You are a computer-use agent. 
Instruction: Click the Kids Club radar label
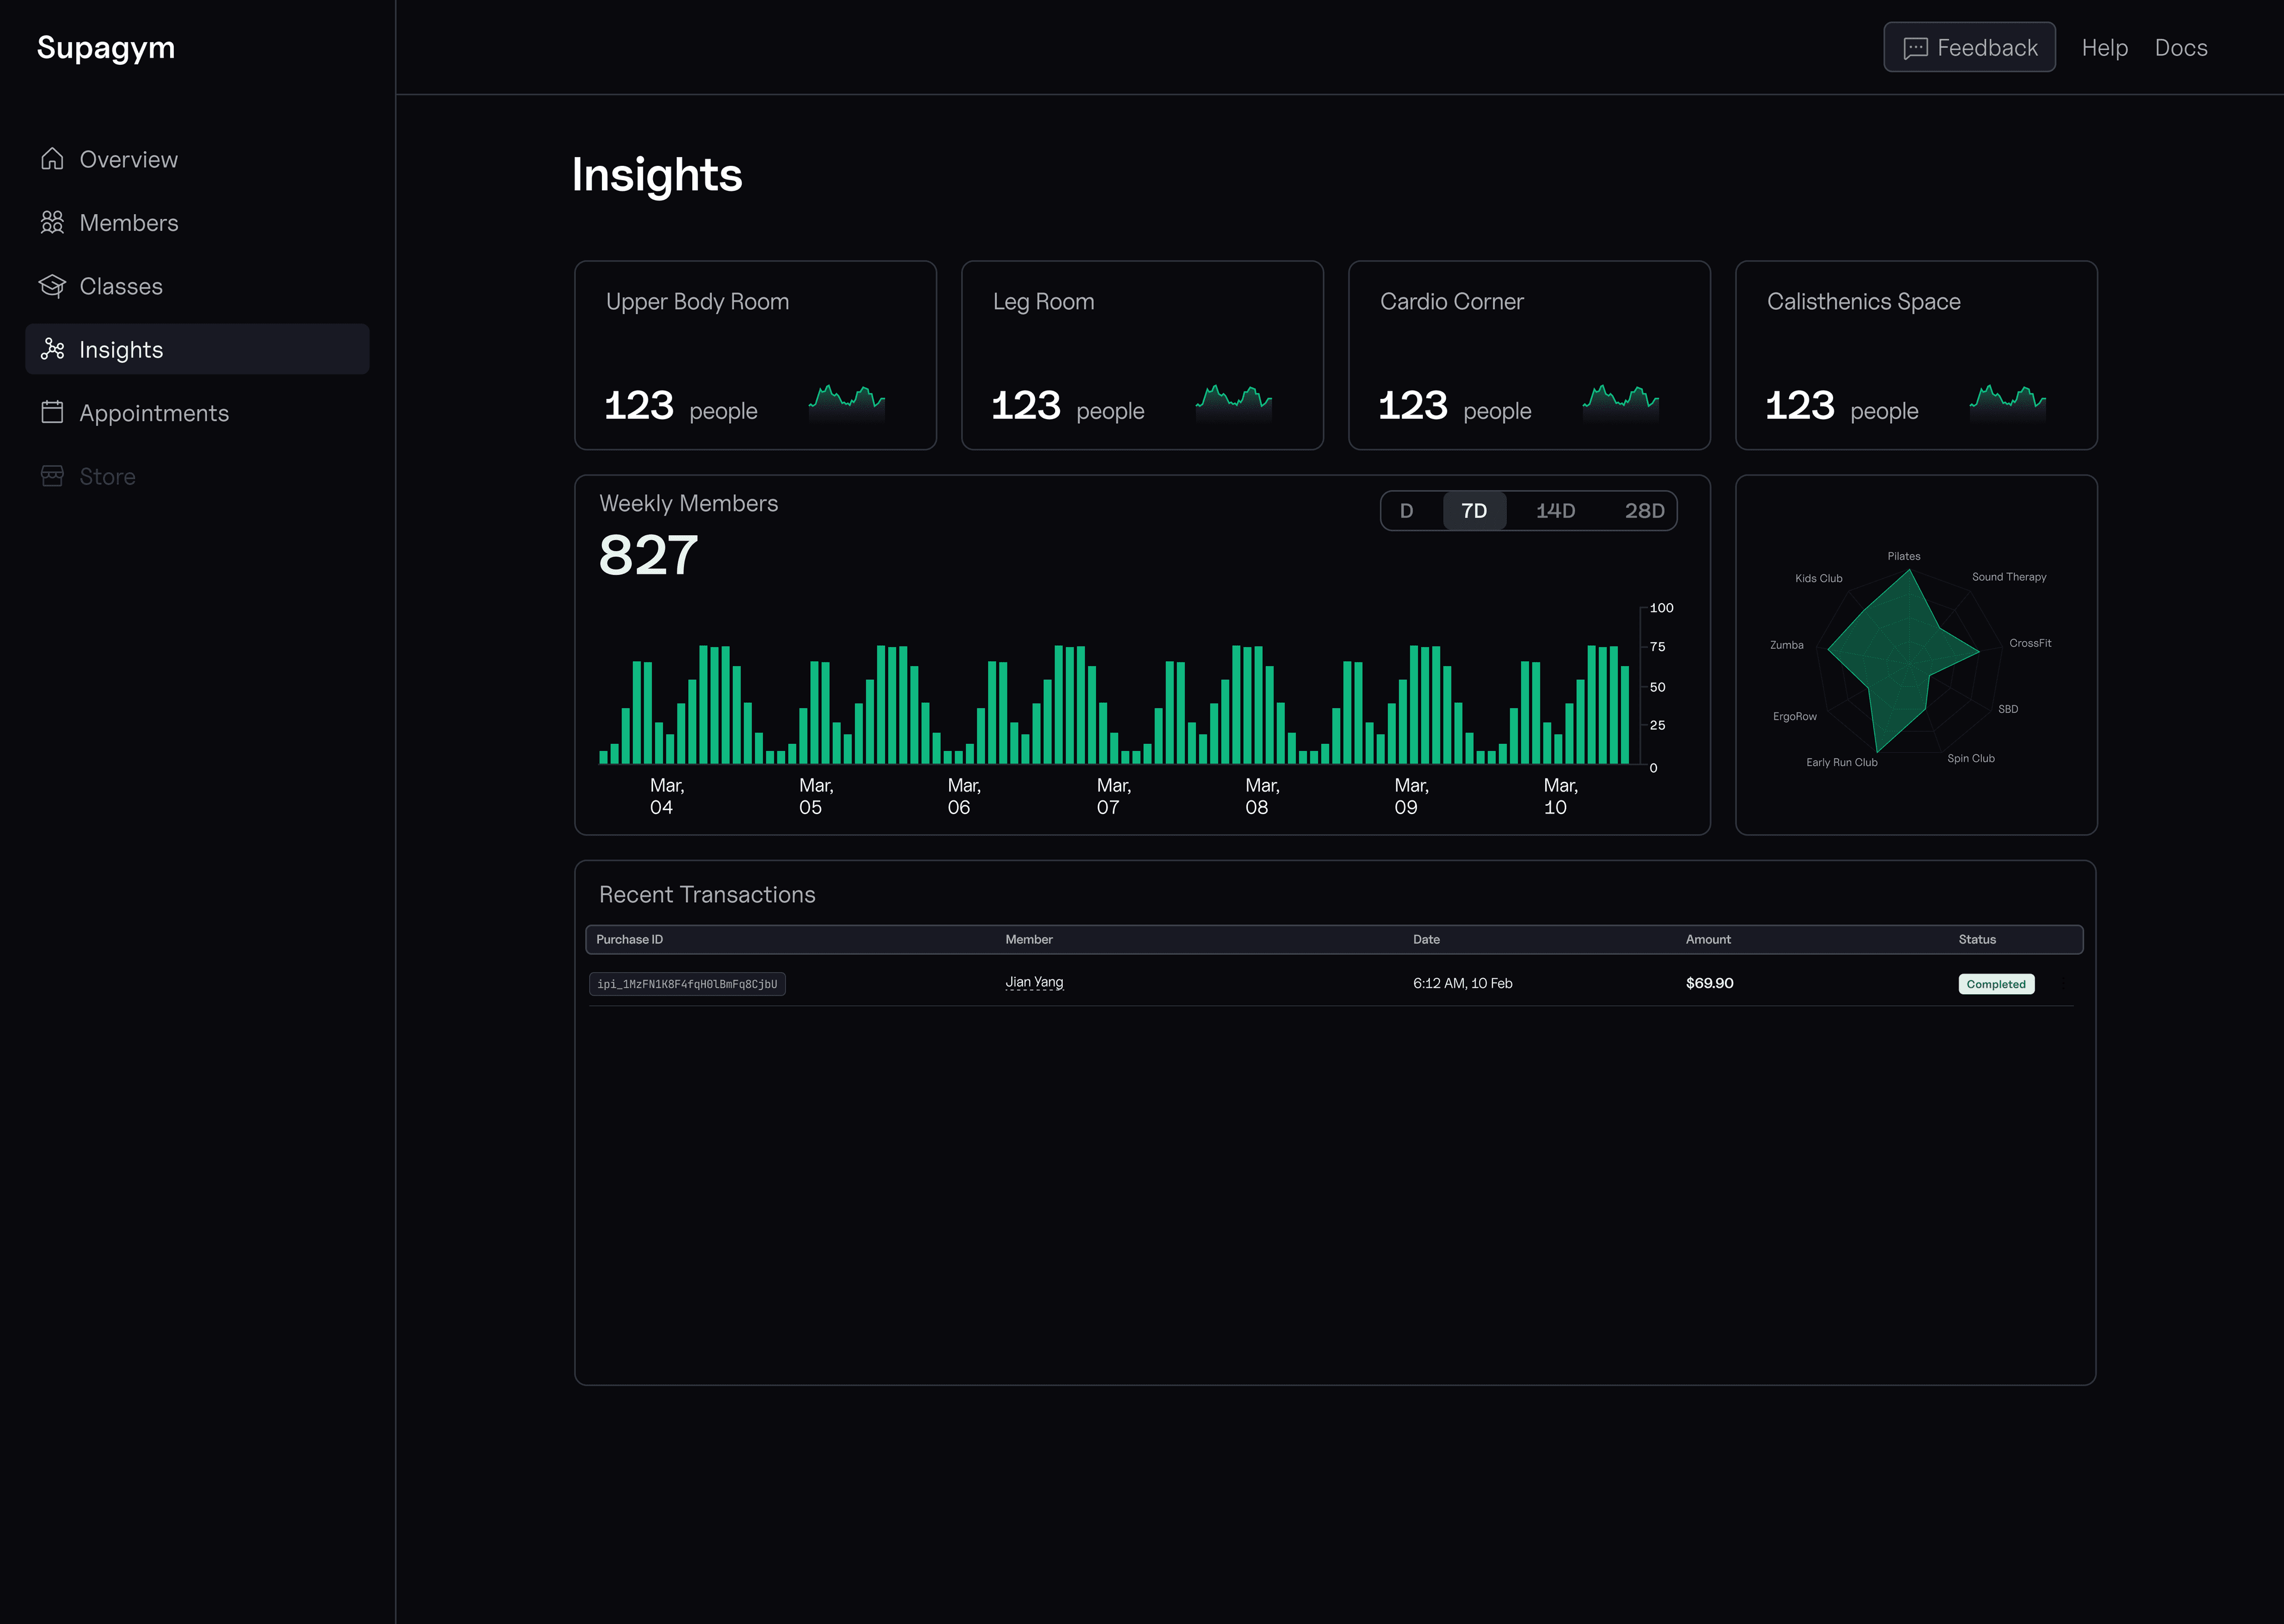pyautogui.click(x=1819, y=578)
